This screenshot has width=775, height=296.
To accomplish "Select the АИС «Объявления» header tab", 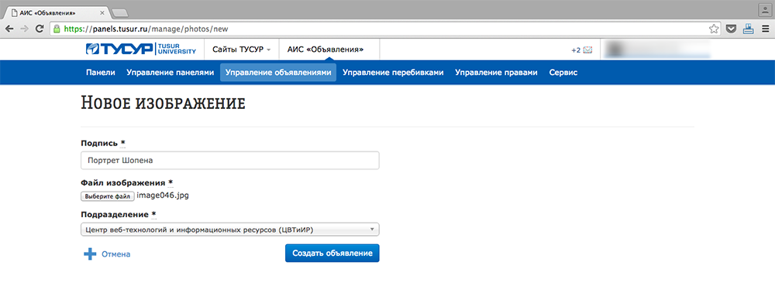I will coord(329,49).
